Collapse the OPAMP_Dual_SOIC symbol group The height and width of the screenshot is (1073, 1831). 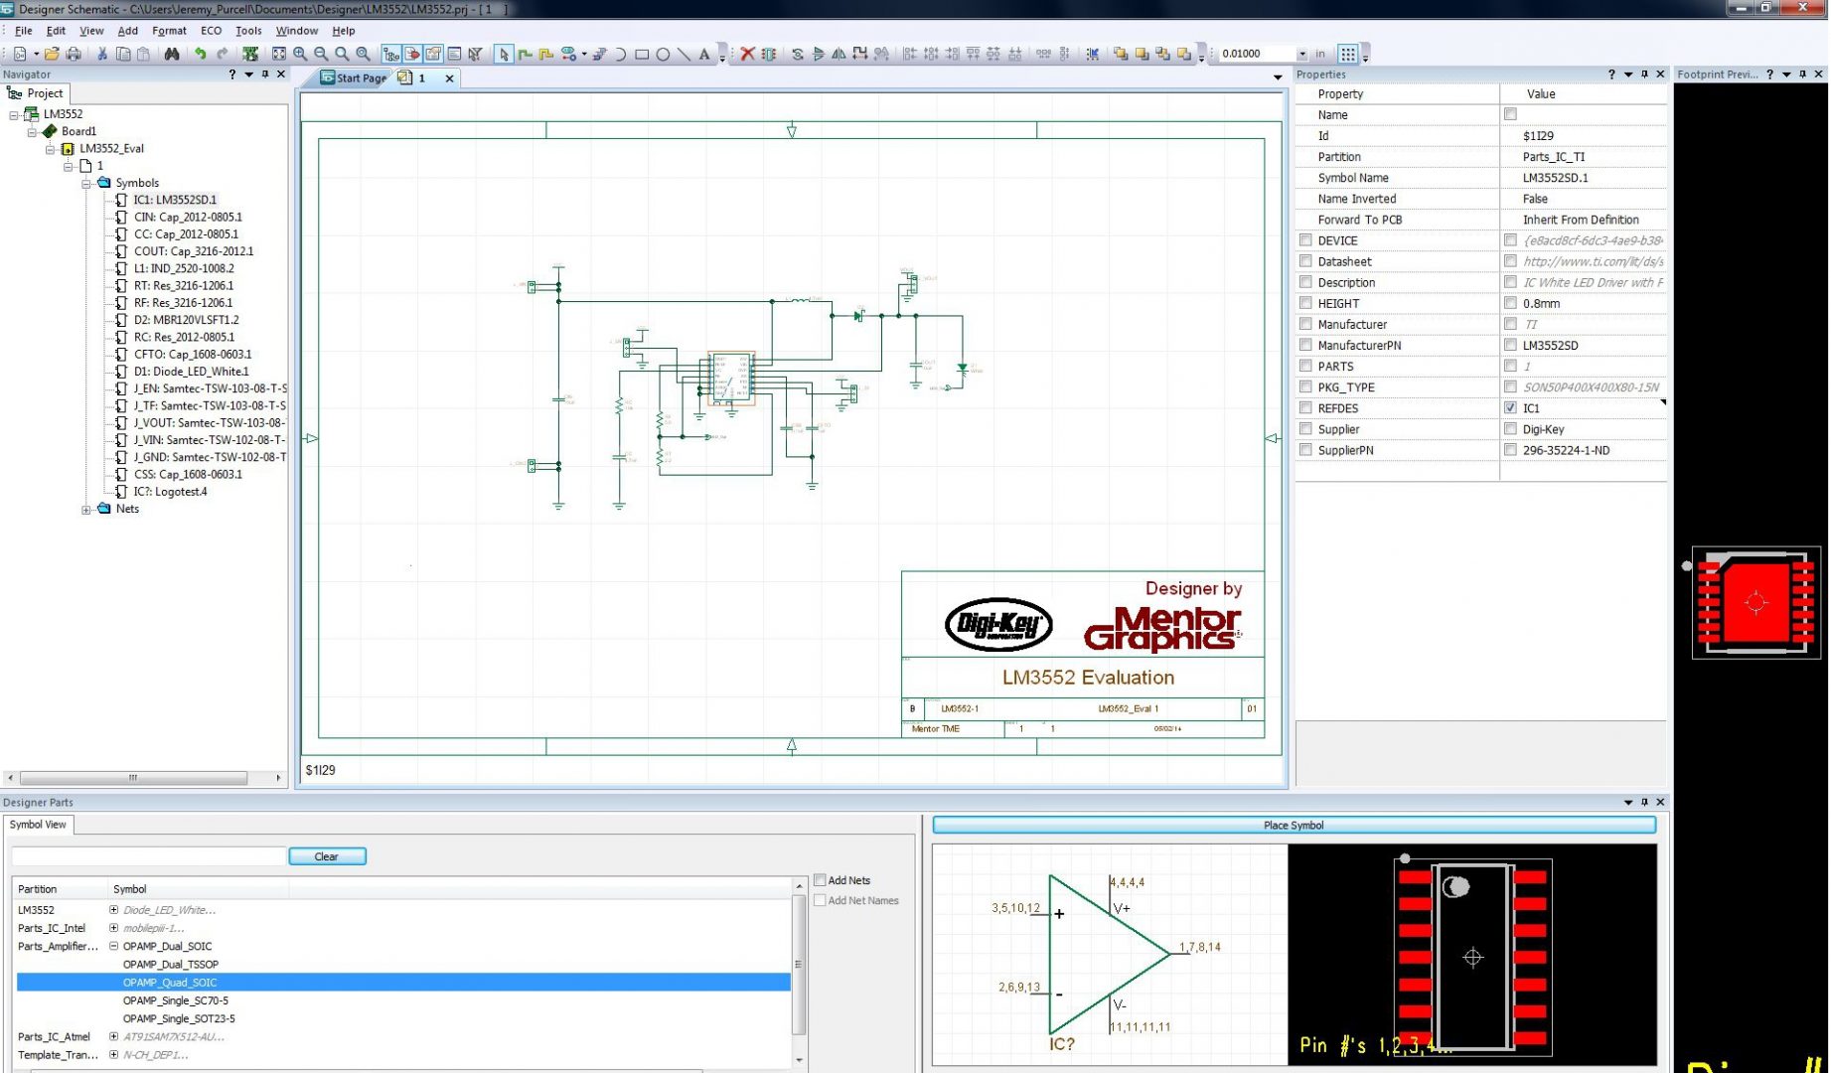click(113, 947)
